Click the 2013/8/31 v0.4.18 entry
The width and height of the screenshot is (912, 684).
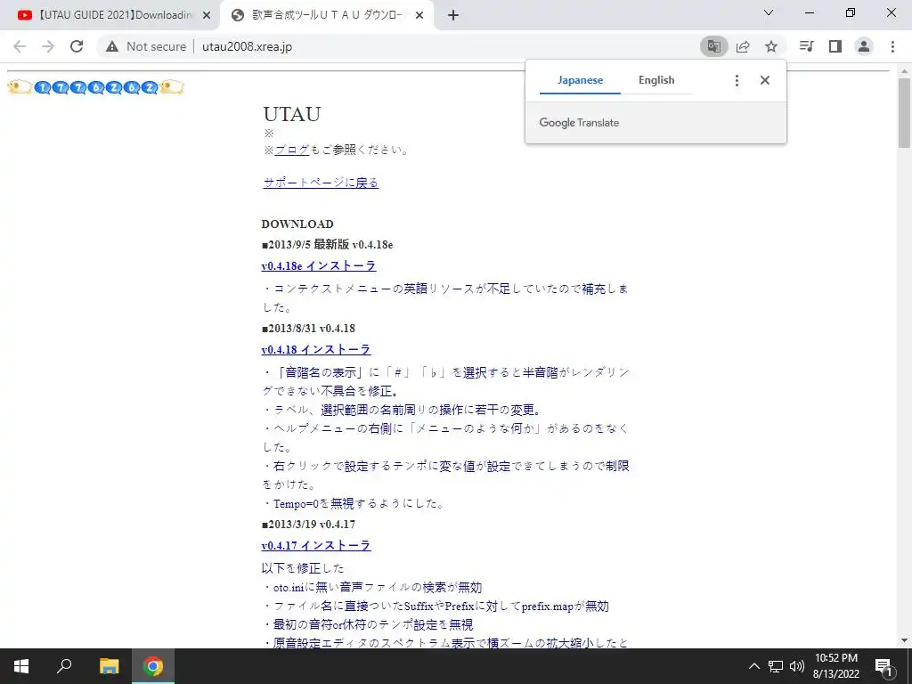[x=308, y=329]
